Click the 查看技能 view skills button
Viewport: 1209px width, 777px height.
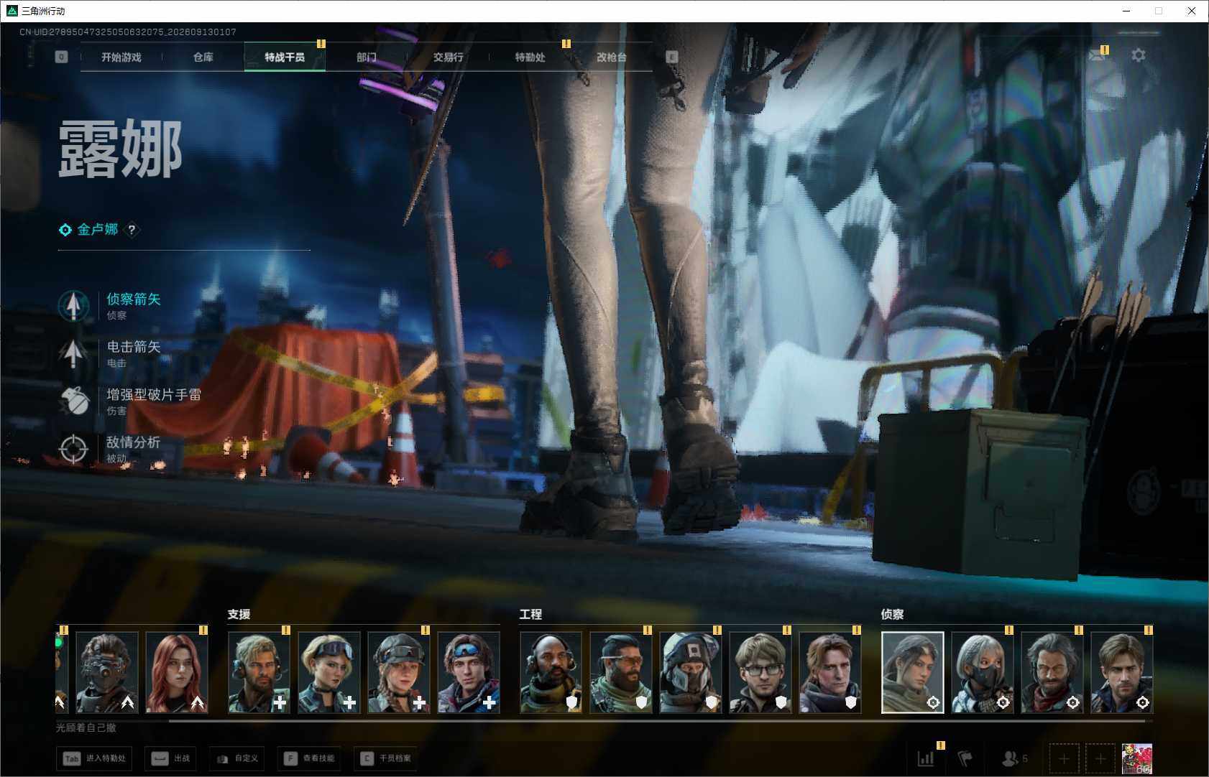[x=309, y=758]
